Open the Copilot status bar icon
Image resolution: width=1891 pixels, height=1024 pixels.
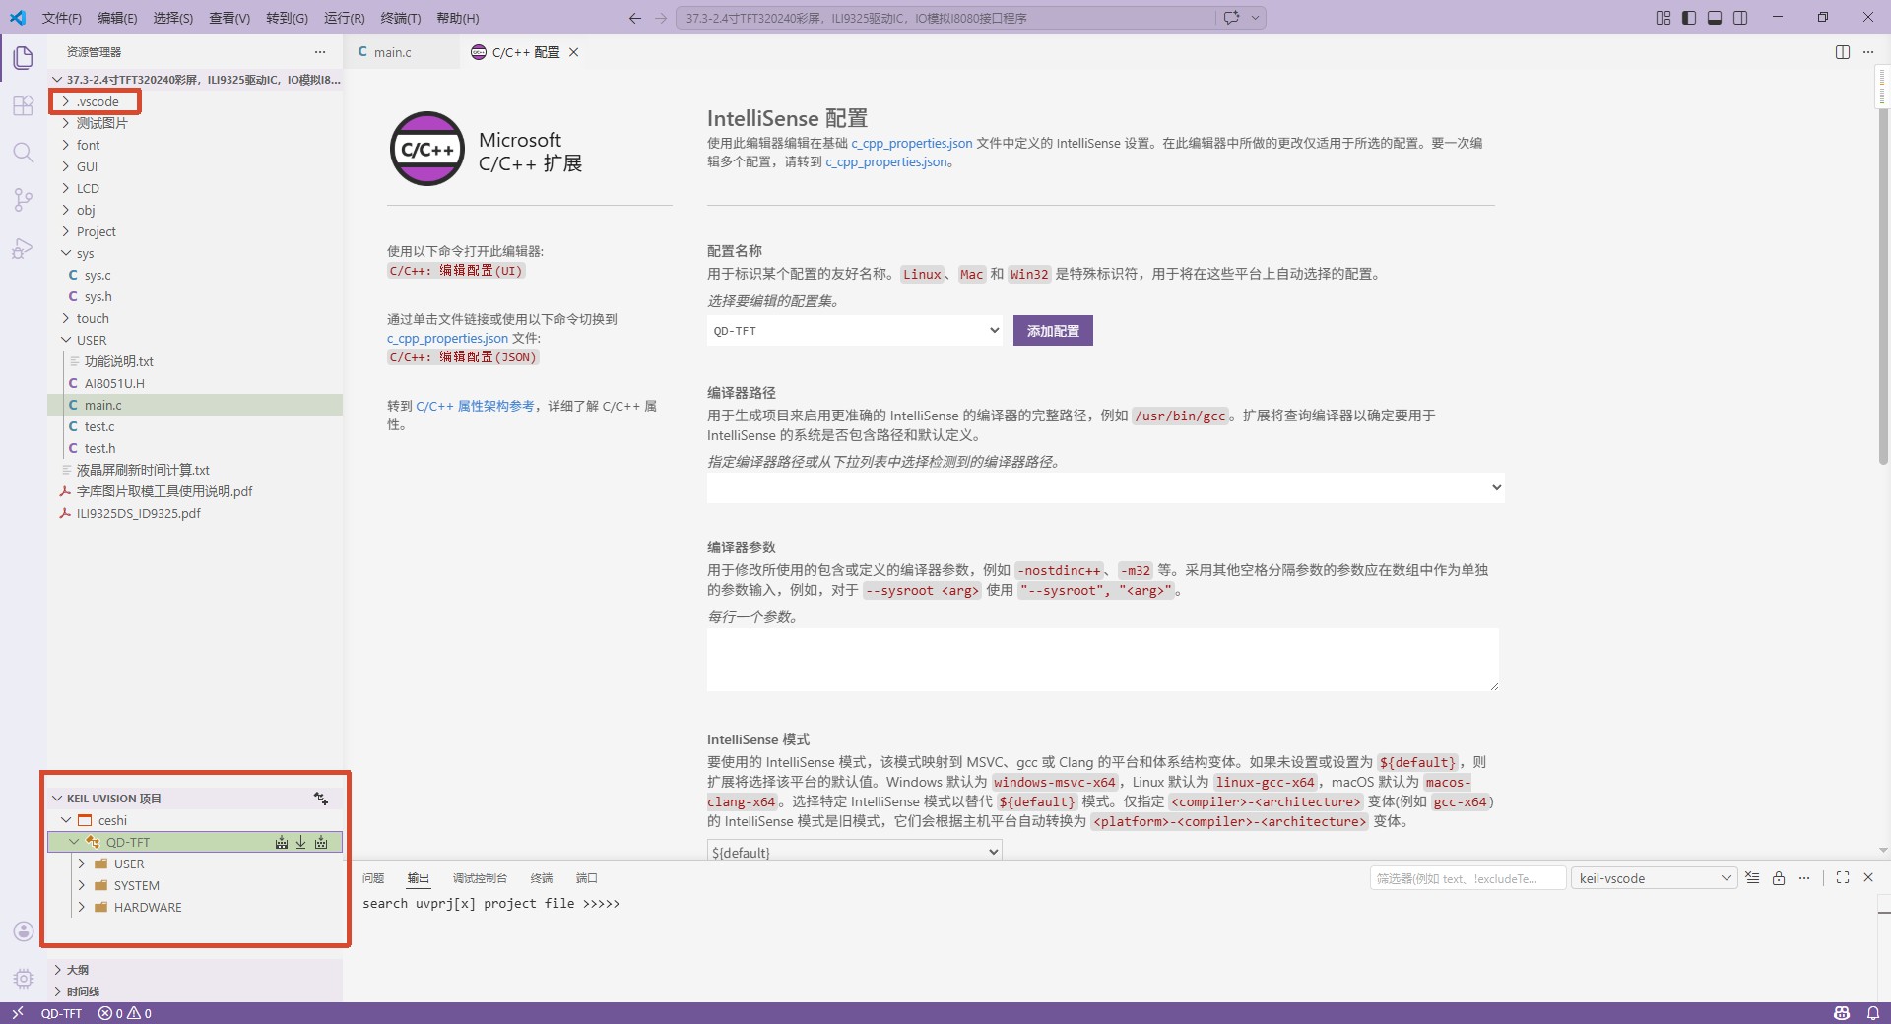pos(1842,1013)
